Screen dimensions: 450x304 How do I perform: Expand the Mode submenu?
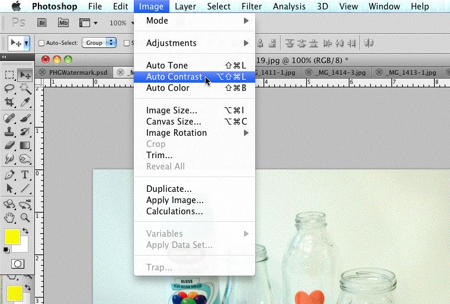[194, 21]
